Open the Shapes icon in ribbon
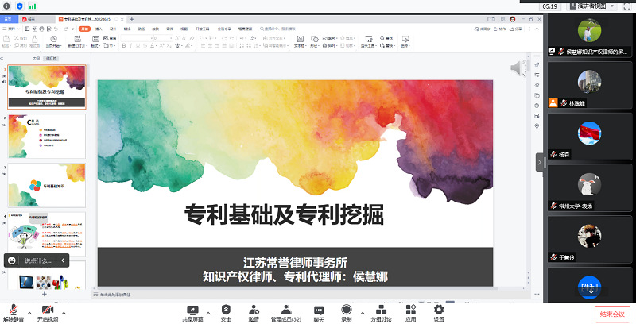Image resolution: width=636 pixels, height=324 pixels. click(x=314, y=39)
